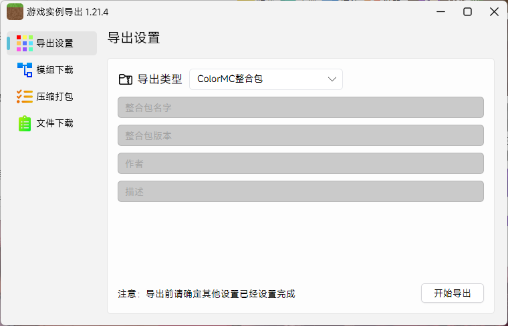508x326 pixels.
Task: Expand the export type chevron arrow
Action: pos(332,79)
